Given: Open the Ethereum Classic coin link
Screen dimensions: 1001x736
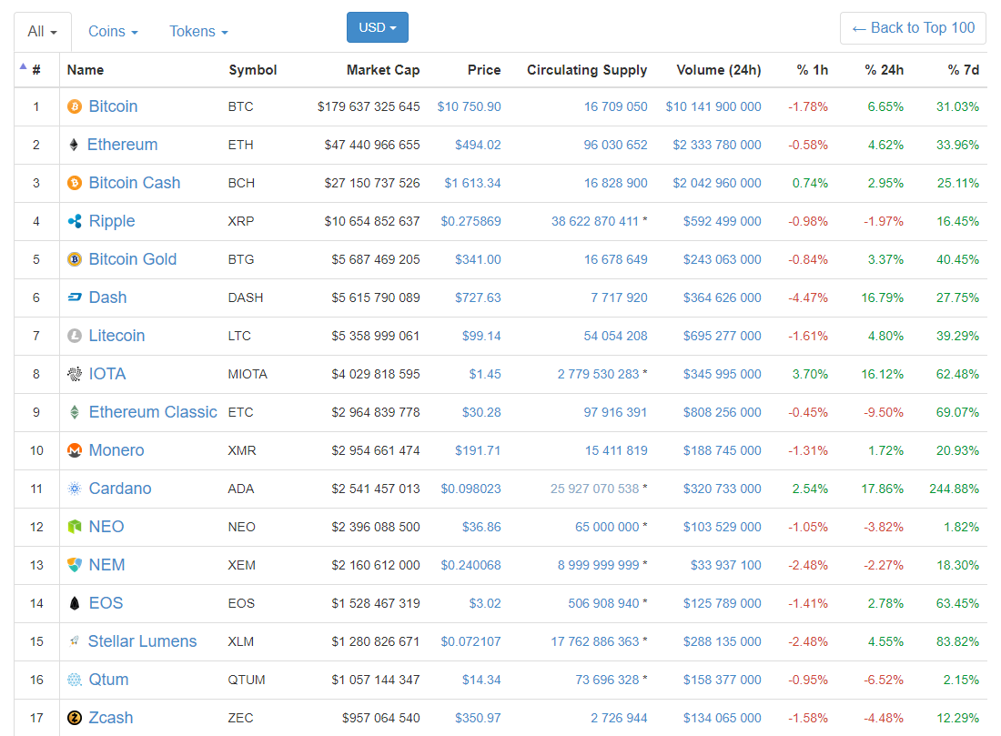Looking at the screenshot, I should coord(153,412).
